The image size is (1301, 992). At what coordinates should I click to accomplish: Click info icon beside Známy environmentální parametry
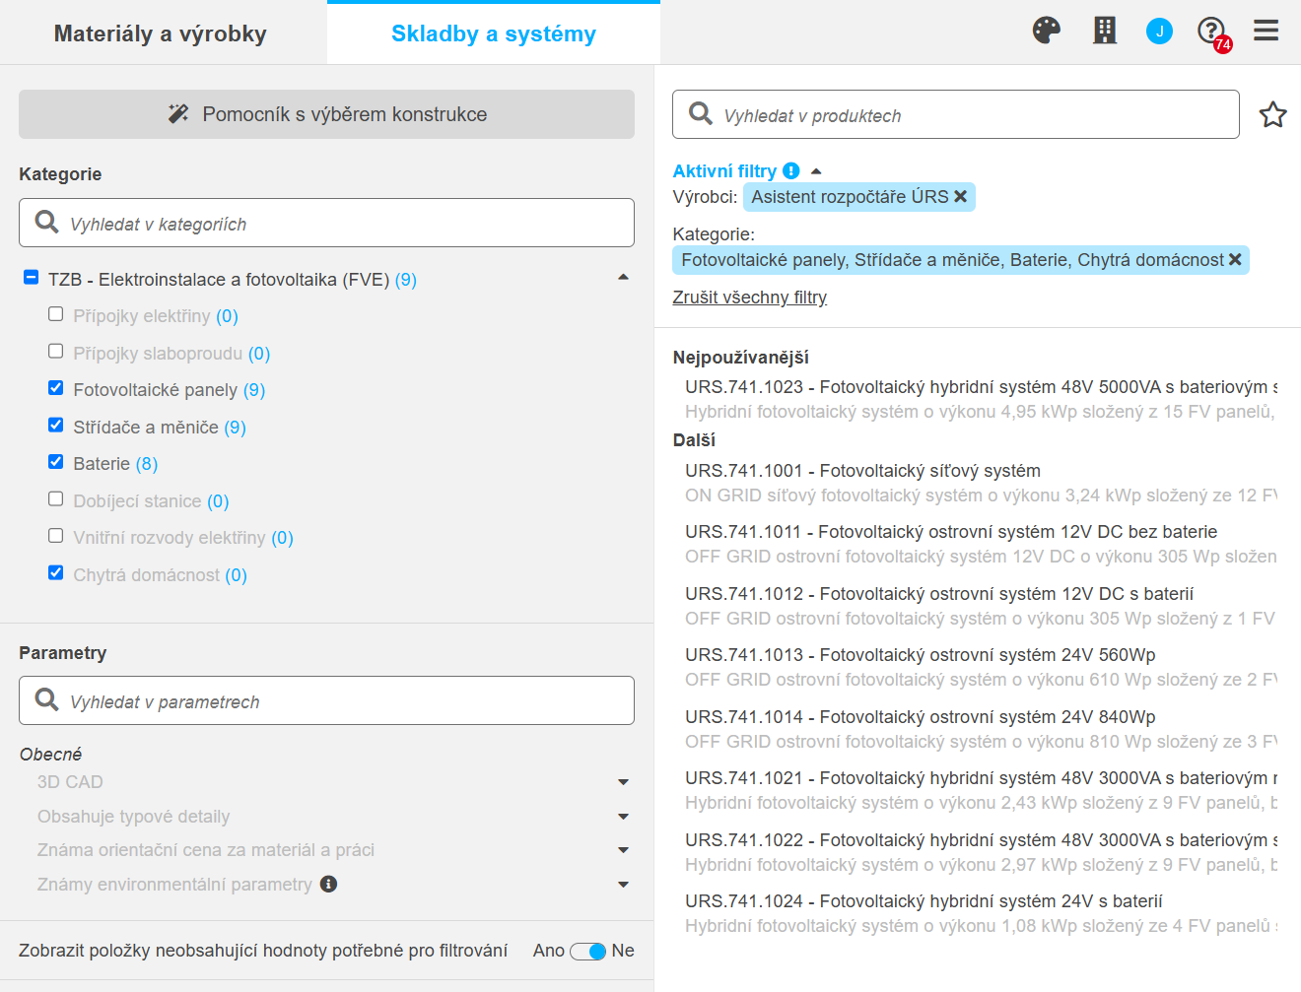(328, 885)
